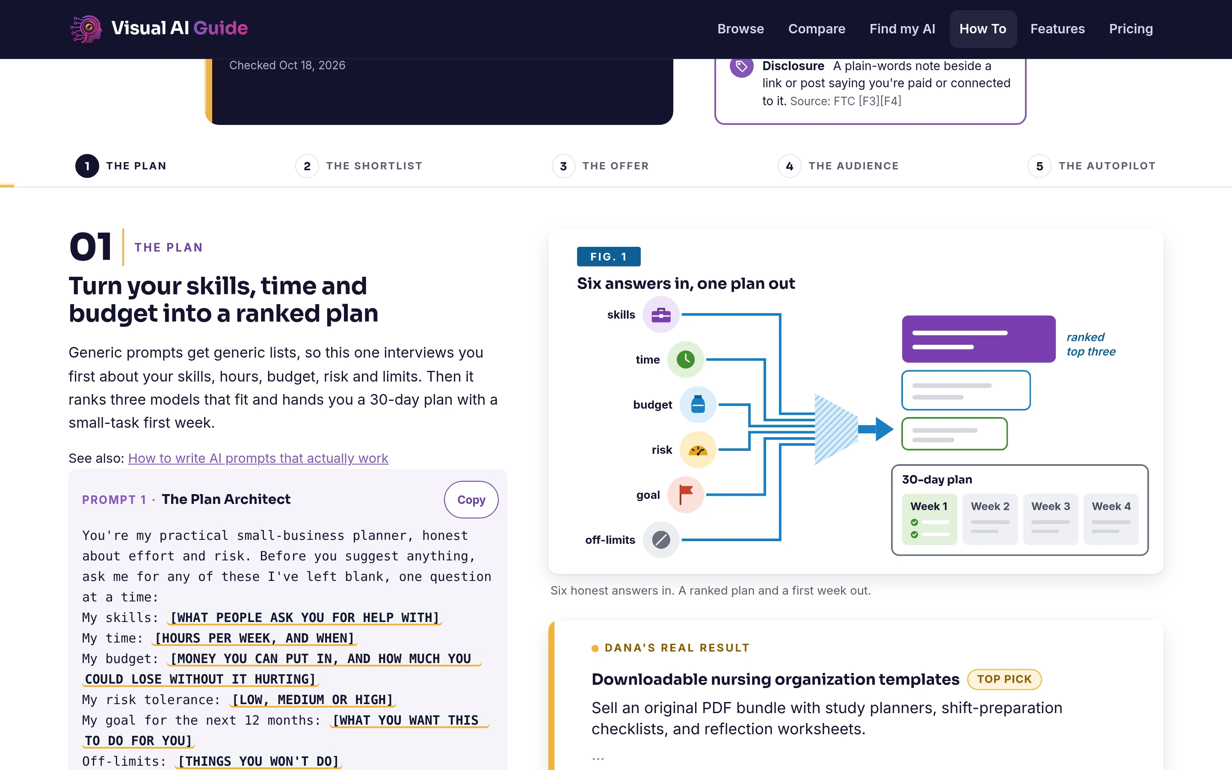The width and height of the screenshot is (1232, 770).
Task: Click placeholder 'THINGS YOU WON'T DO'
Action: coord(258,761)
